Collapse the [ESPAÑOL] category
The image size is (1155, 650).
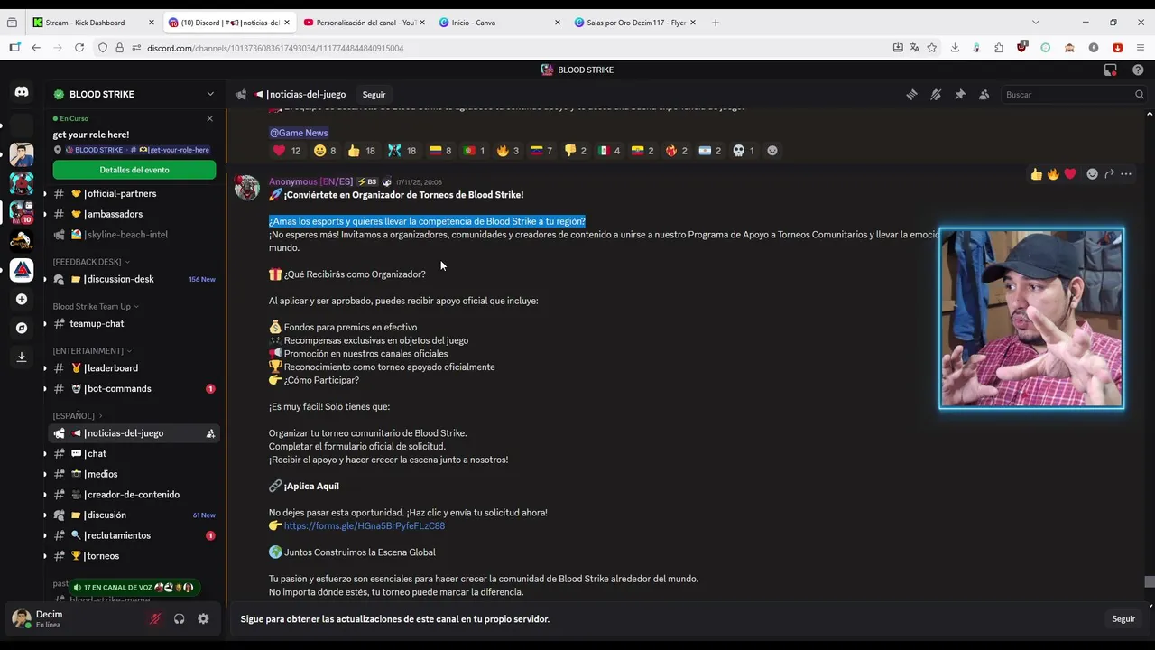point(76,416)
